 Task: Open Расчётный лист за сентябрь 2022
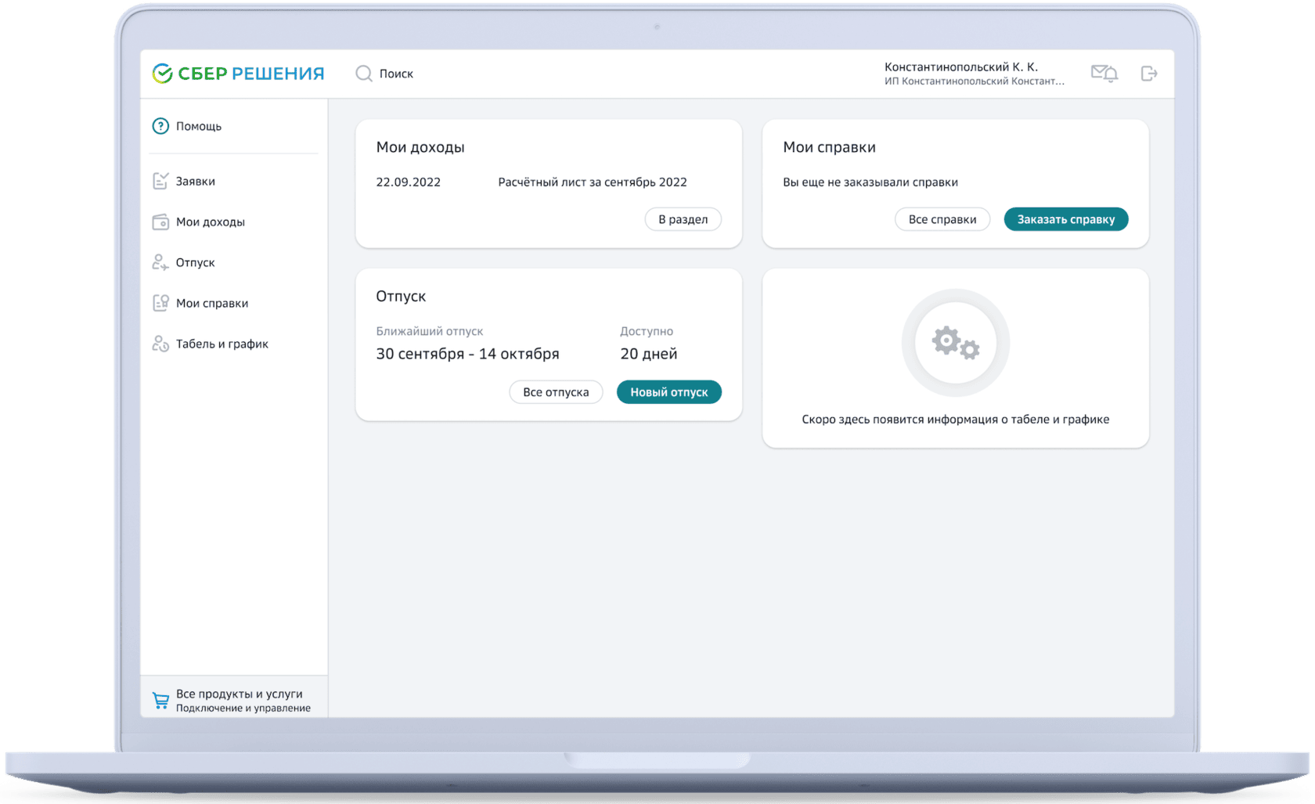click(592, 182)
